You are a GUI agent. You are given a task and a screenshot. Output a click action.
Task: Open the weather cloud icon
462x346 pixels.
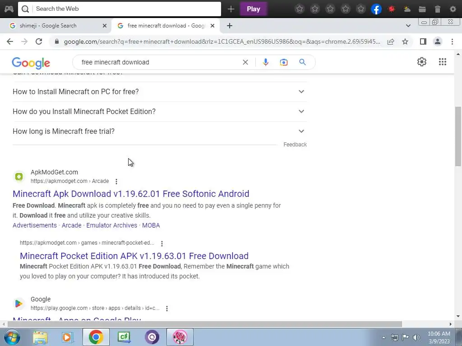pyautogui.click(x=407, y=9)
